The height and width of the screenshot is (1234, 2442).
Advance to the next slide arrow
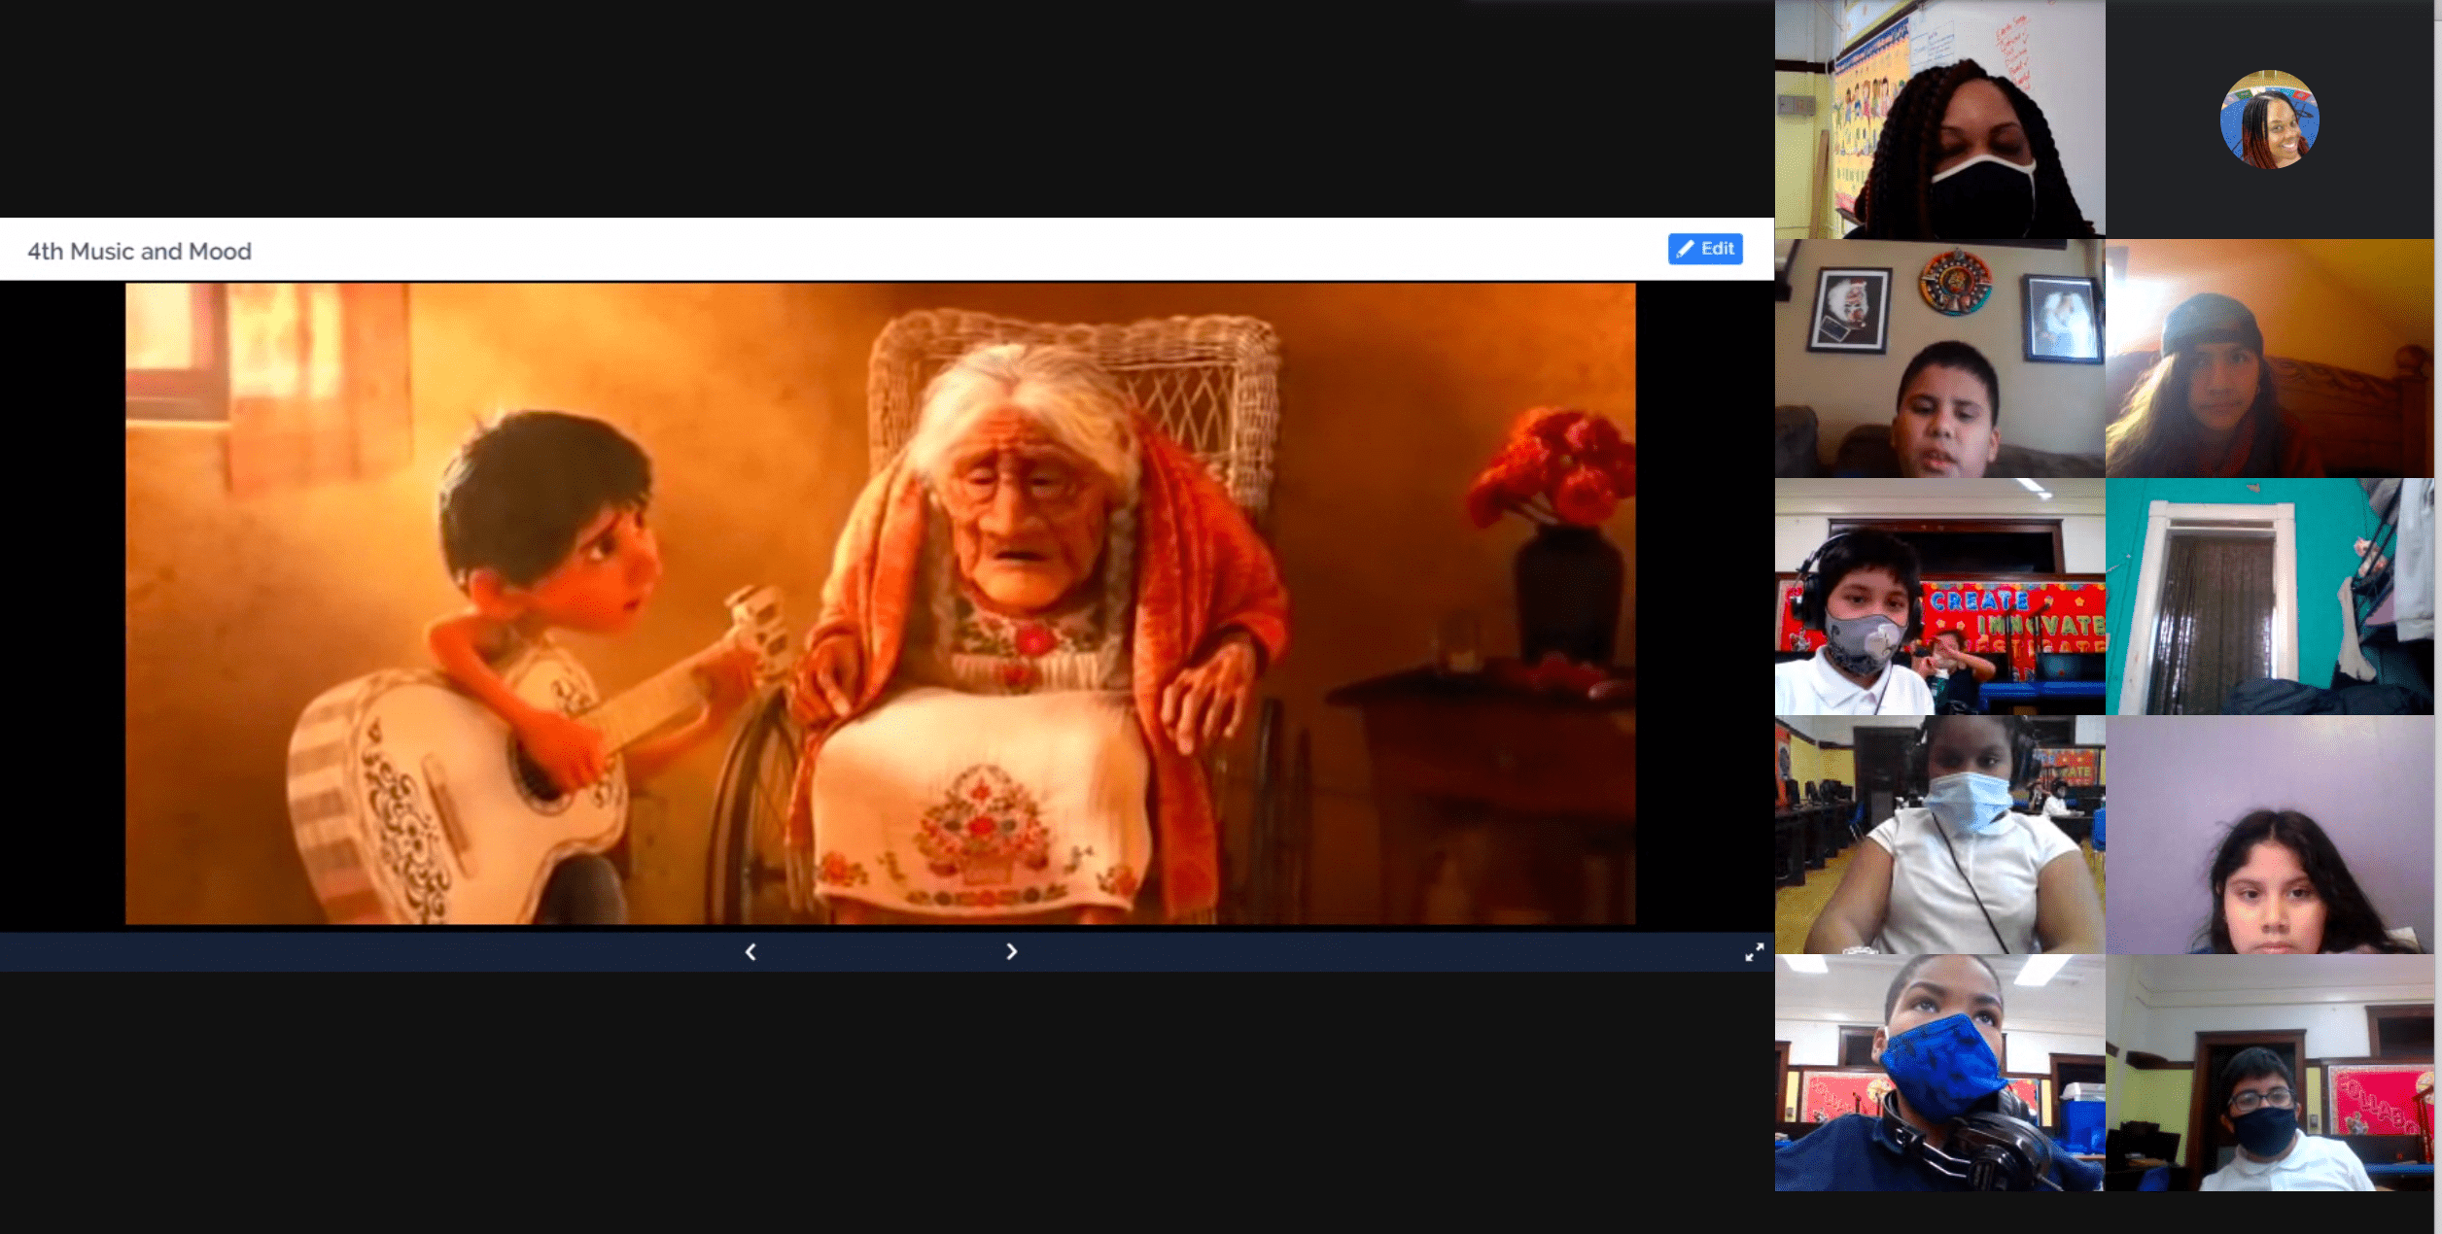[x=1011, y=952]
